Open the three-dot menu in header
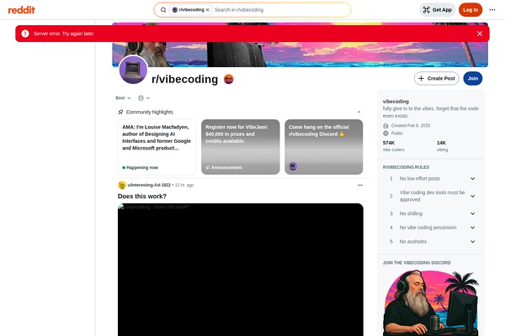Image resolution: width=505 pixels, height=336 pixels. [493, 10]
